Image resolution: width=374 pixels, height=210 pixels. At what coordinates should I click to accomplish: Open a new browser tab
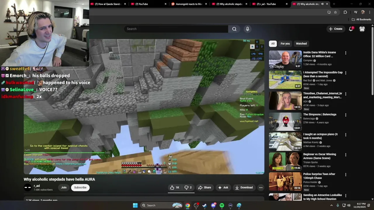(334, 4)
